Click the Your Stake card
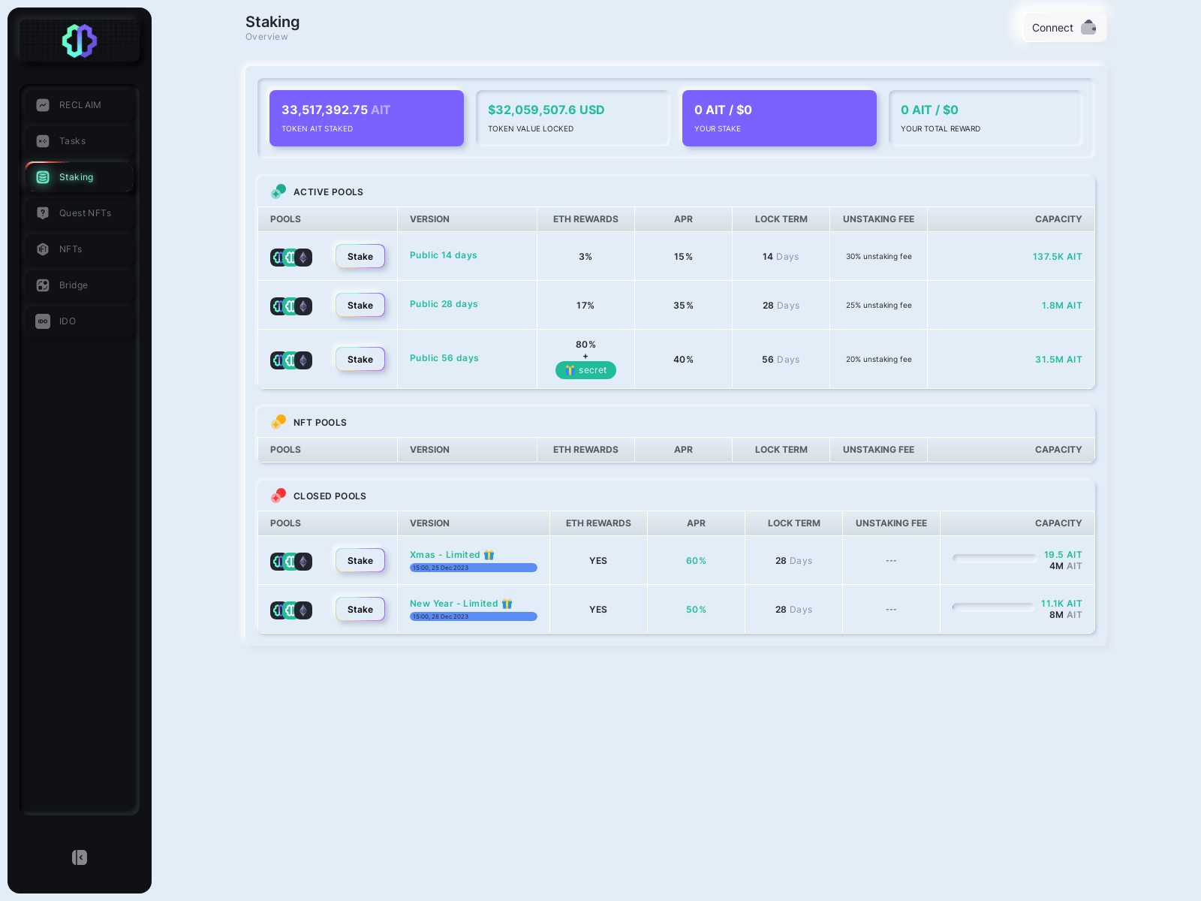The height and width of the screenshot is (901, 1201). (x=779, y=118)
